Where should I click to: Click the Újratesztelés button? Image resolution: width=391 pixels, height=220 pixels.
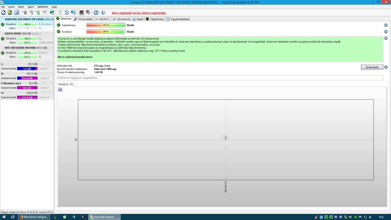pos(372,67)
